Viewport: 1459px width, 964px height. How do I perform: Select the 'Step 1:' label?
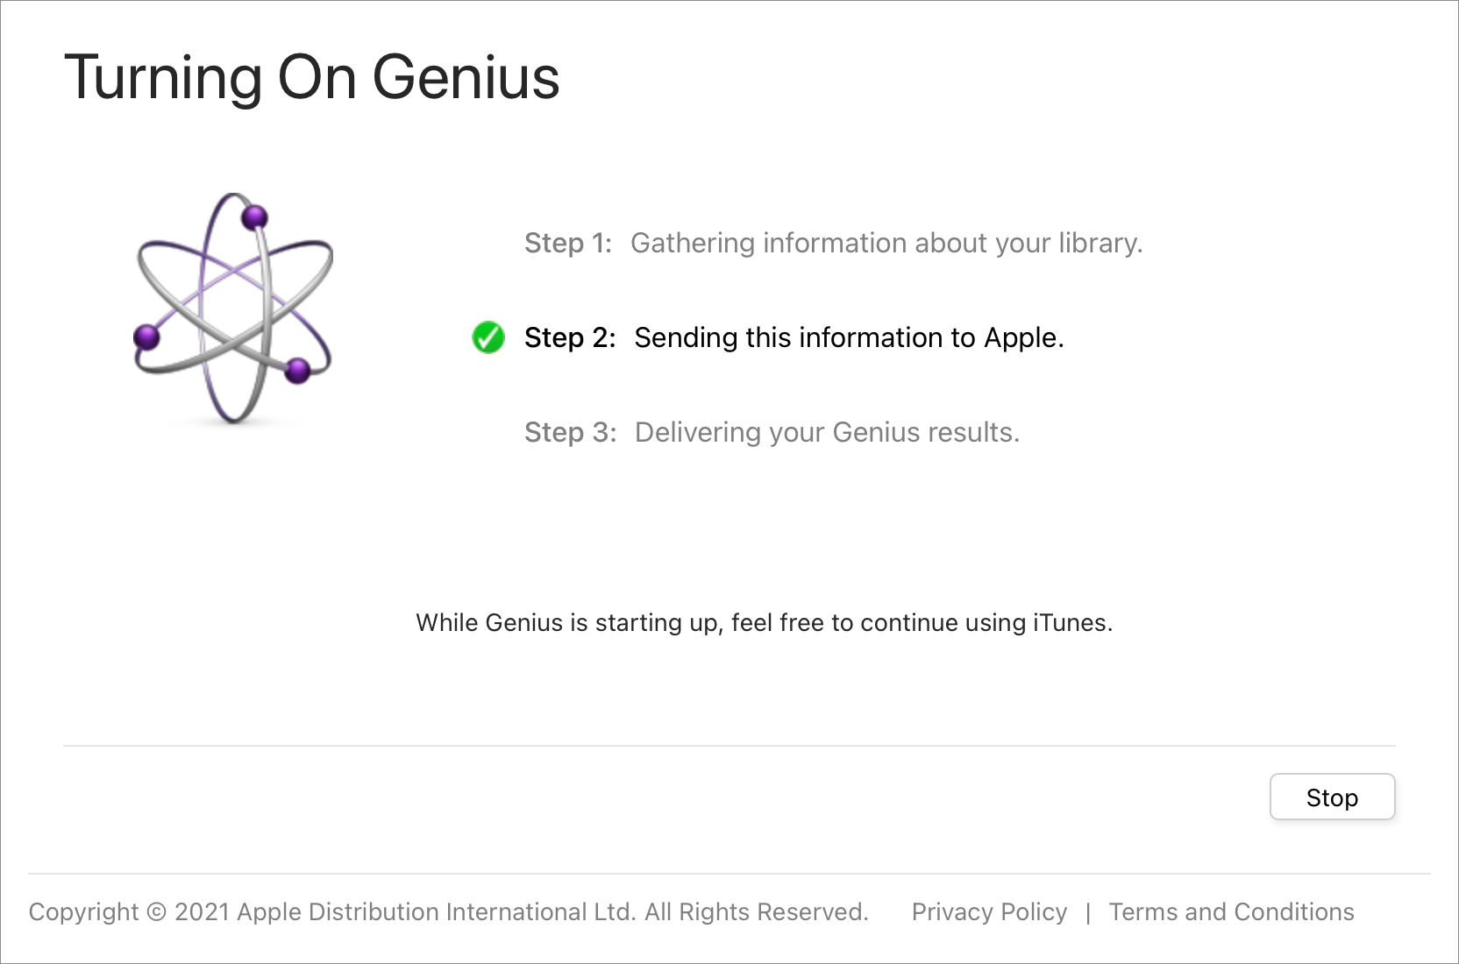click(567, 243)
